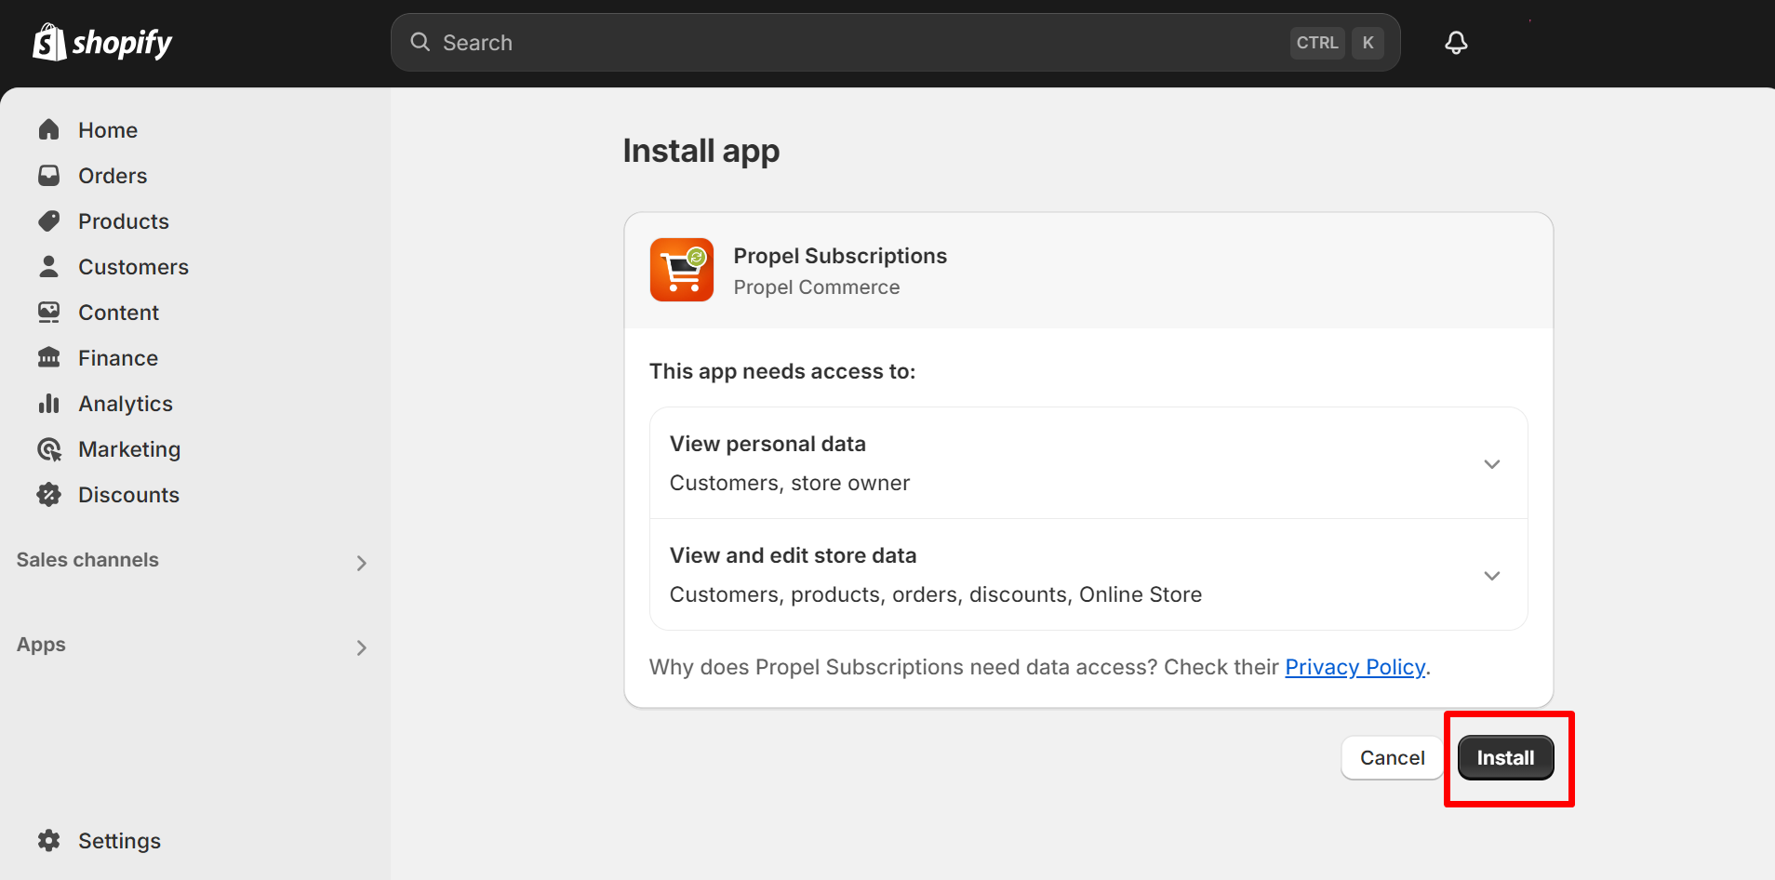1775x880 pixels.
Task: Click the Shopify logo
Action: (102, 42)
